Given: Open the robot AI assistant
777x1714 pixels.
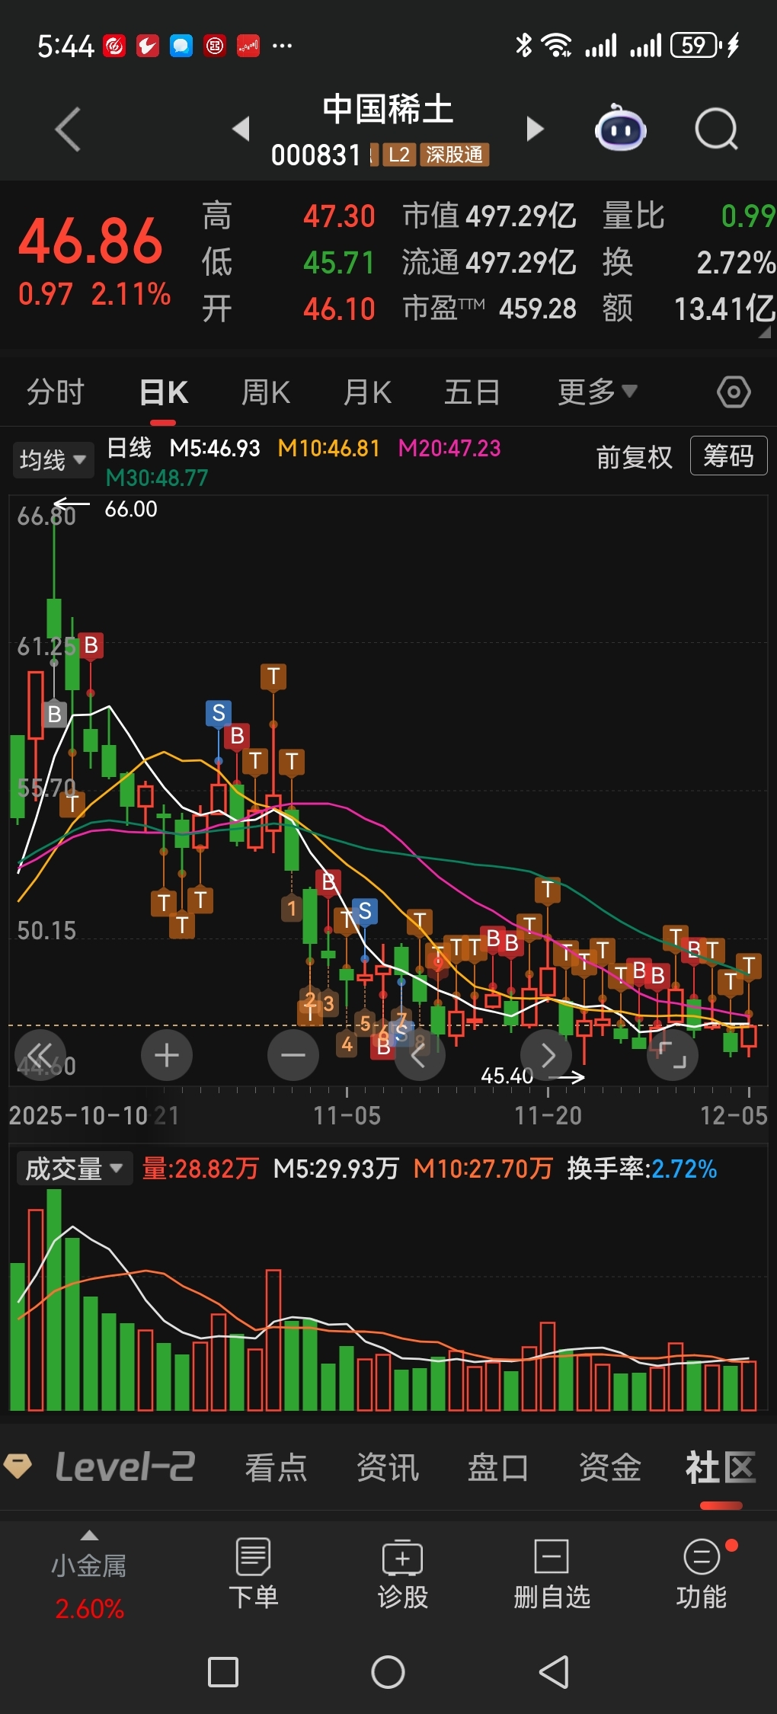Looking at the screenshot, I should click(x=620, y=128).
